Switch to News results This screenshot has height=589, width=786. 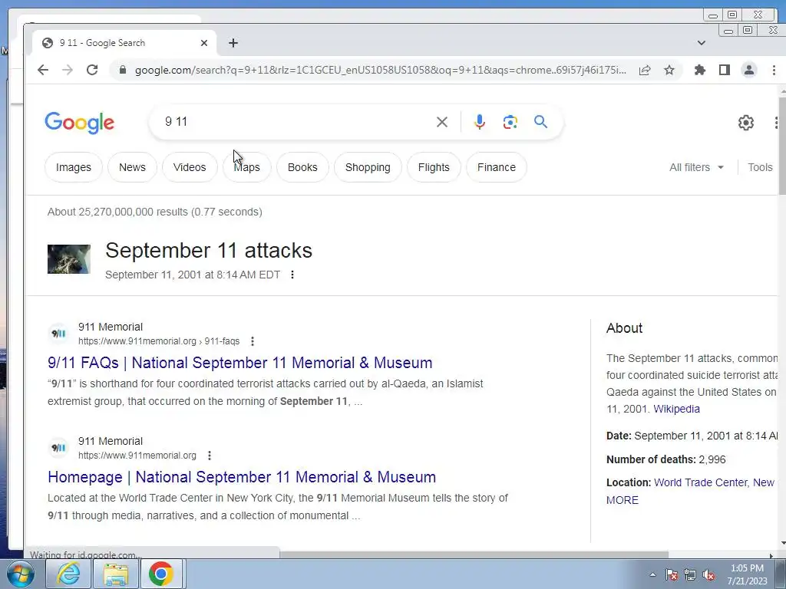(x=132, y=167)
